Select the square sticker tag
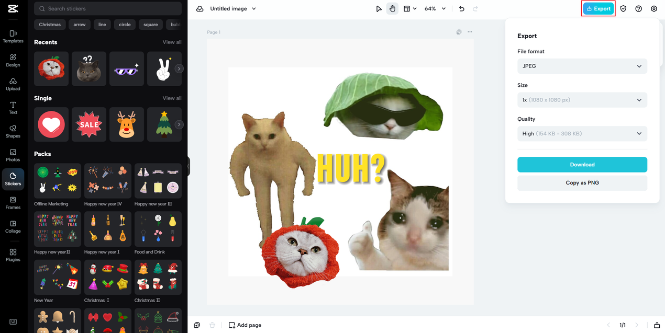The height and width of the screenshot is (333, 665). click(x=151, y=25)
